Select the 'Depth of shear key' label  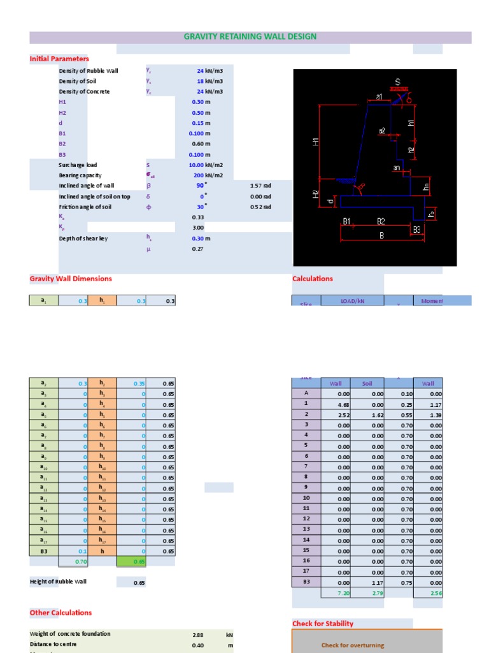coord(83,238)
